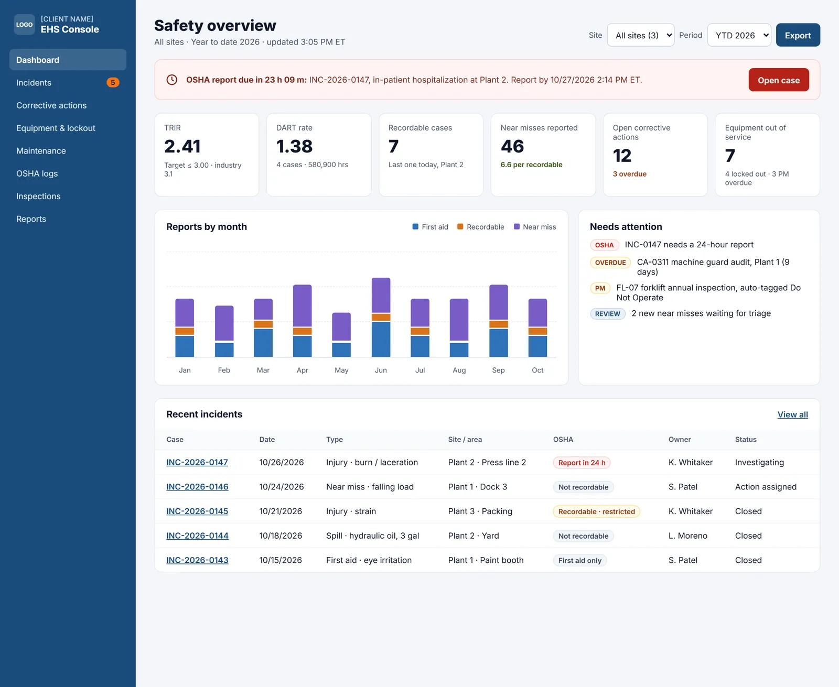Screen dimensions: 839x687
Task: Click "Plant 1 · Paint booth" cell
Action: [486, 560]
